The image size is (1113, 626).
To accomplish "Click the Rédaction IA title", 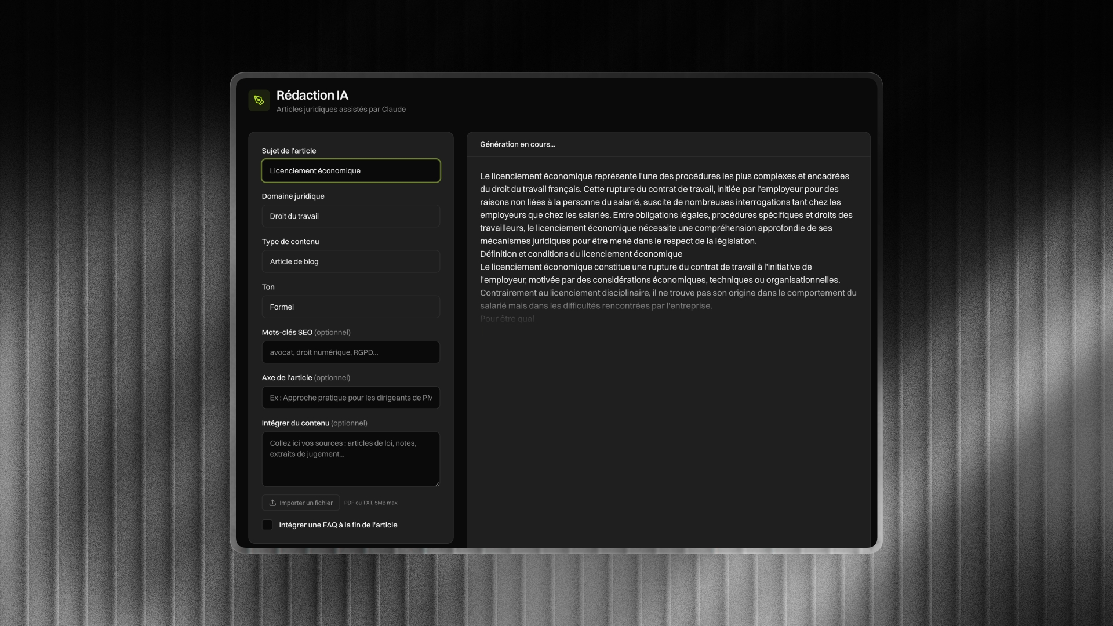I will [312, 95].
